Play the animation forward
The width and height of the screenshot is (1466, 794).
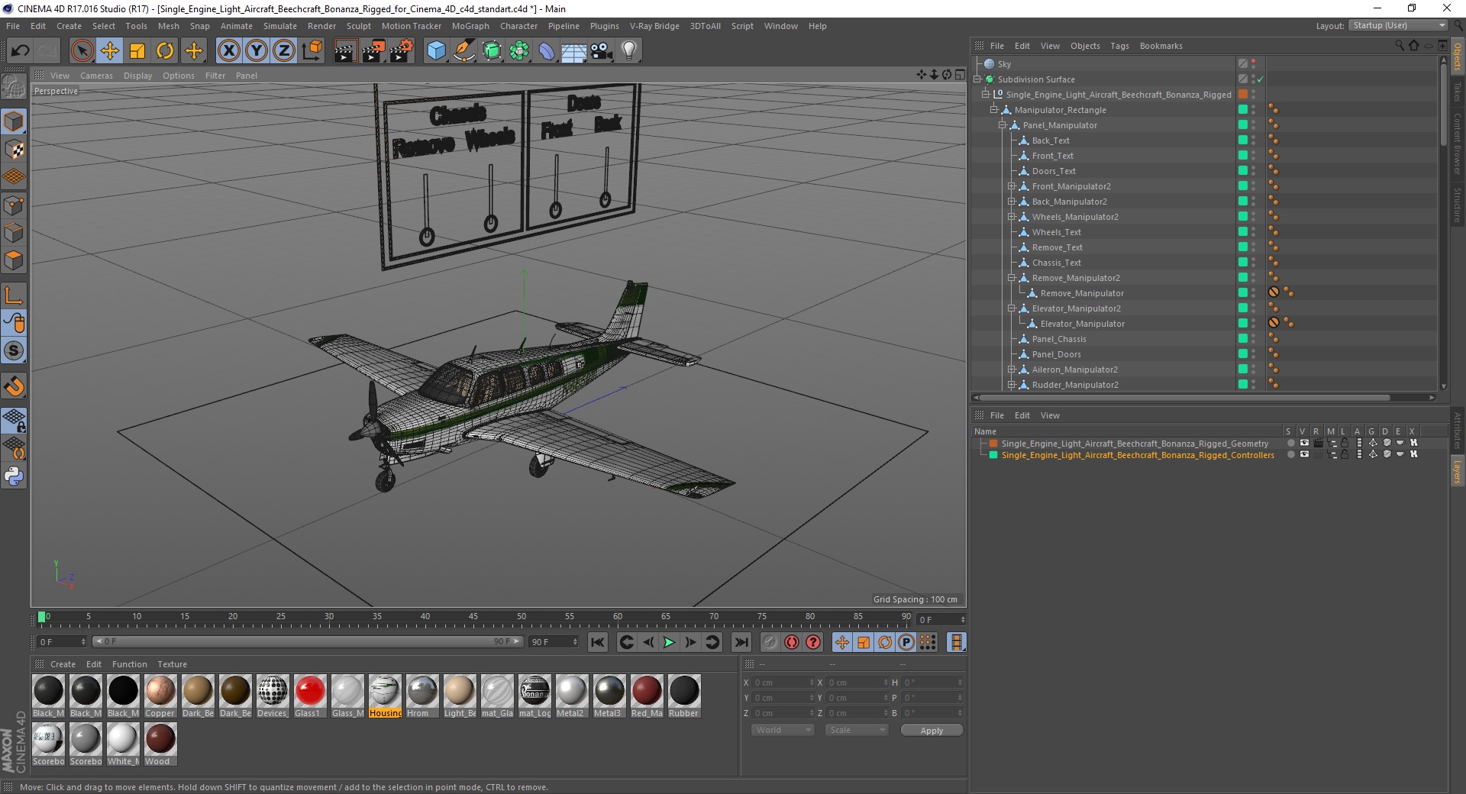tap(669, 642)
